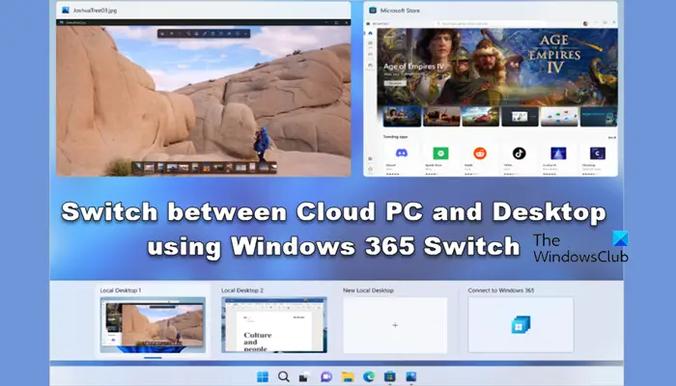Launch File Explorer from the taskbar
The width and height of the screenshot is (676, 386).
348,377
